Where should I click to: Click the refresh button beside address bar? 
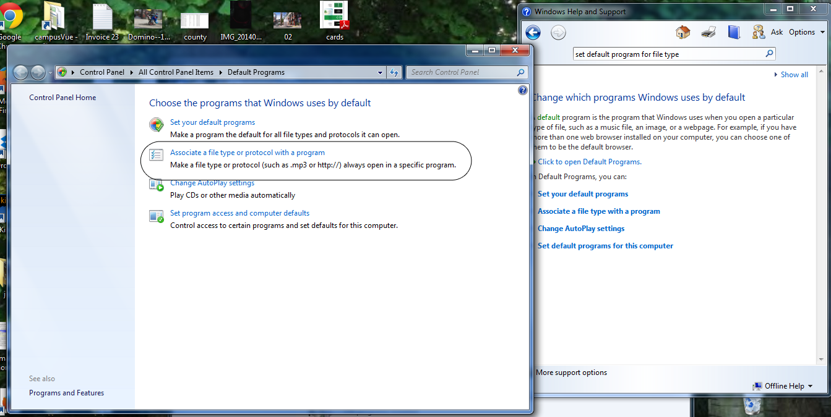(395, 72)
